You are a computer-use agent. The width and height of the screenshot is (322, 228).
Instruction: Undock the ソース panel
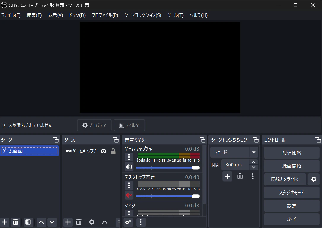(116, 140)
